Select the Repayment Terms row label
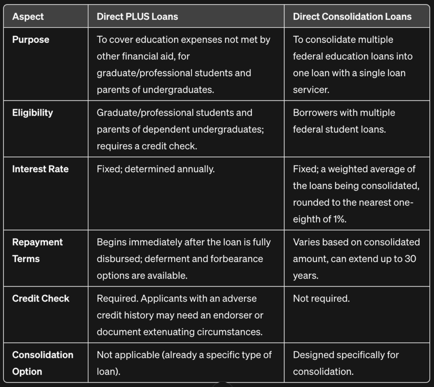Screen dimensions: 434x387 tap(37, 250)
